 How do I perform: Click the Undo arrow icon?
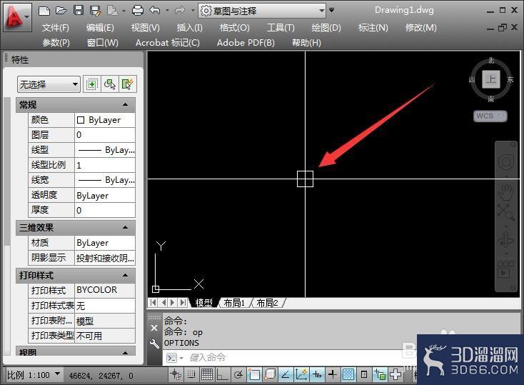point(155,11)
